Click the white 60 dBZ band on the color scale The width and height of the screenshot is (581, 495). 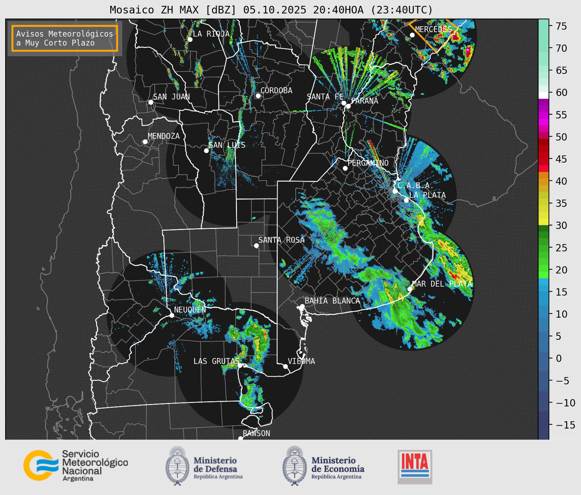(x=543, y=95)
